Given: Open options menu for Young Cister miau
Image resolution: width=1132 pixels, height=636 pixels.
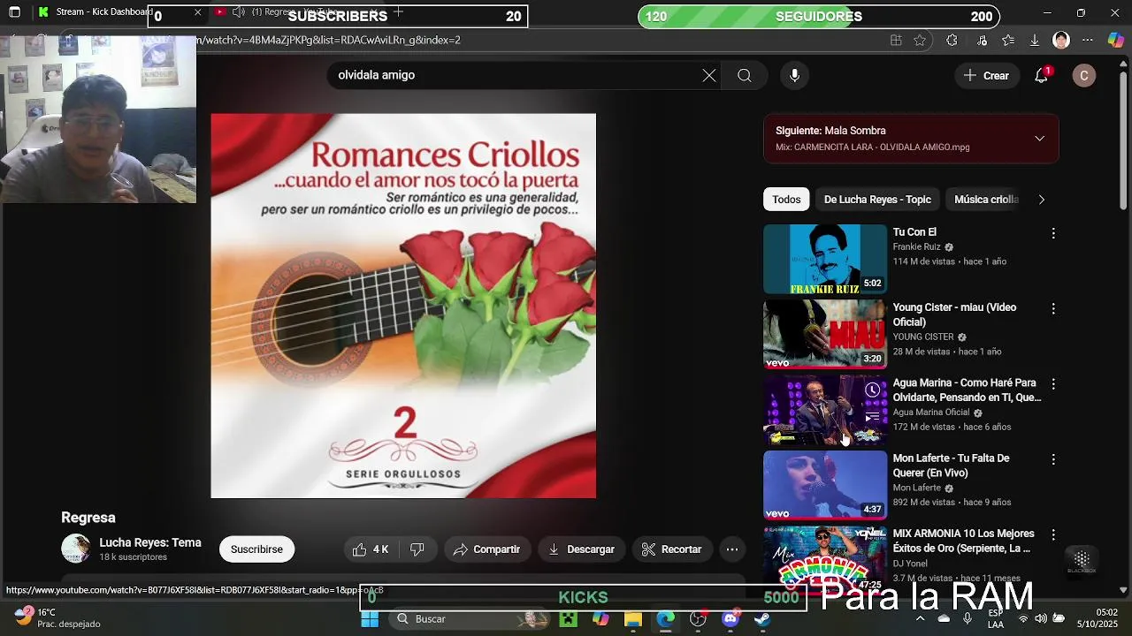Looking at the screenshot, I should point(1052,309).
